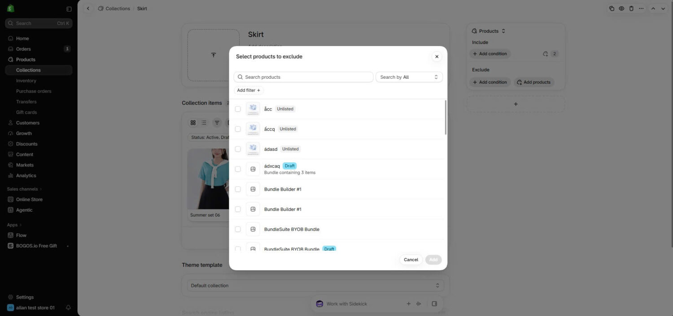
Task: Open the Search by All dropdown
Action: click(409, 77)
